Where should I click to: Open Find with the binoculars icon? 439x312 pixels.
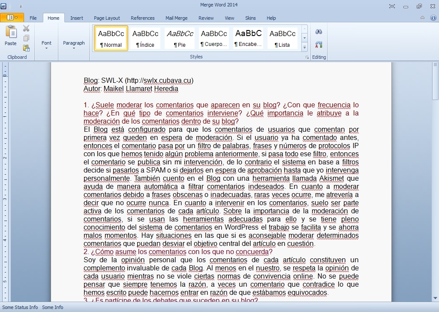pyautogui.click(x=319, y=32)
